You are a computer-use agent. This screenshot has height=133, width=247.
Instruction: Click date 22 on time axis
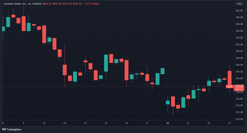click(209, 123)
